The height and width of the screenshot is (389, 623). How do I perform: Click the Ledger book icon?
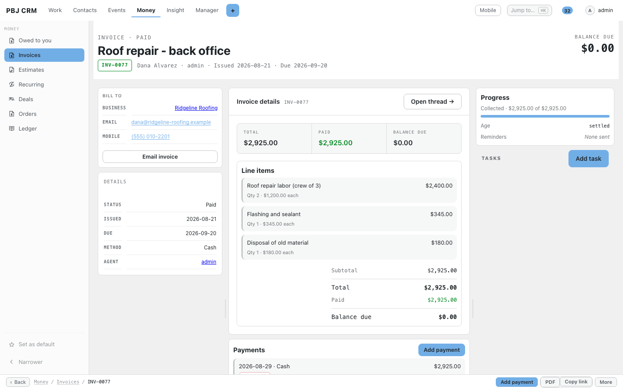(x=12, y=129)
